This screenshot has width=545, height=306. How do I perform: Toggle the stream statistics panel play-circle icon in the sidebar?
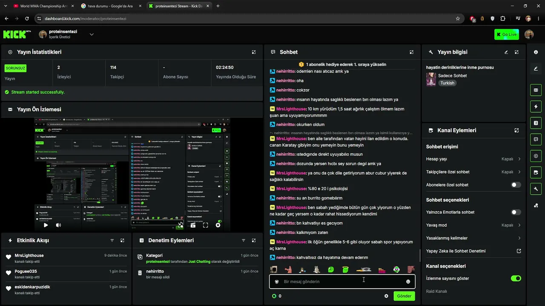pyautogui.click(x=536, y=156)
